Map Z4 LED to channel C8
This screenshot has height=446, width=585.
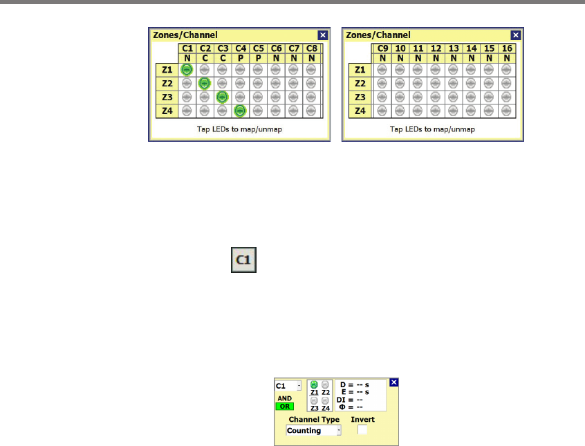point(311,111)
